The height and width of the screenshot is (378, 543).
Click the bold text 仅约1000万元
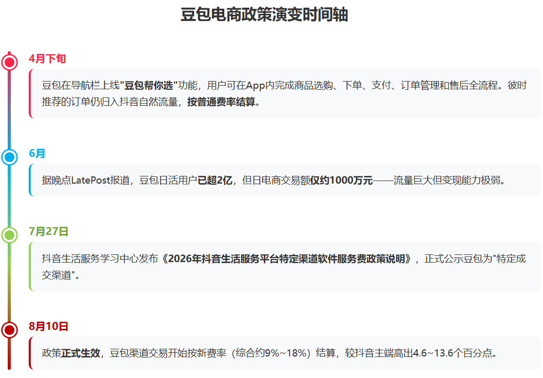click(341, 180)
